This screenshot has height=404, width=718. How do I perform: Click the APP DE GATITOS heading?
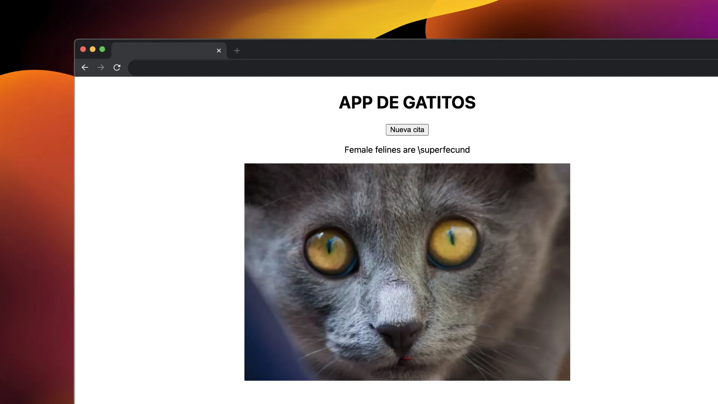(407, 102)
